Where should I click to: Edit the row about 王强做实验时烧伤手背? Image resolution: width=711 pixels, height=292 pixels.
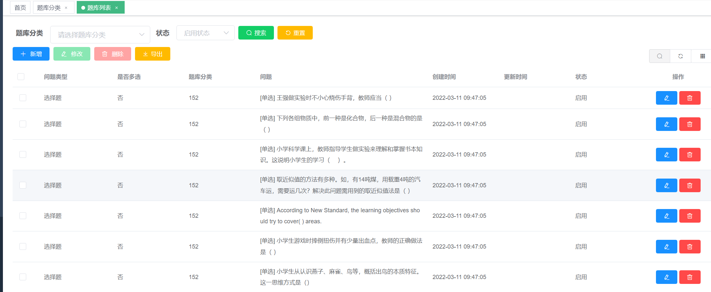pyautogui.click(x=666, y=98)
